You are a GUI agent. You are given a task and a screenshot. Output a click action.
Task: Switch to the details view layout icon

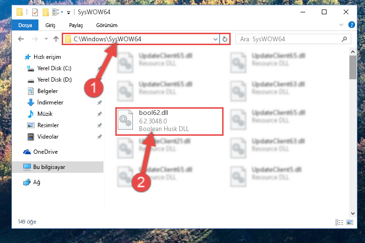tap(339, 222)
